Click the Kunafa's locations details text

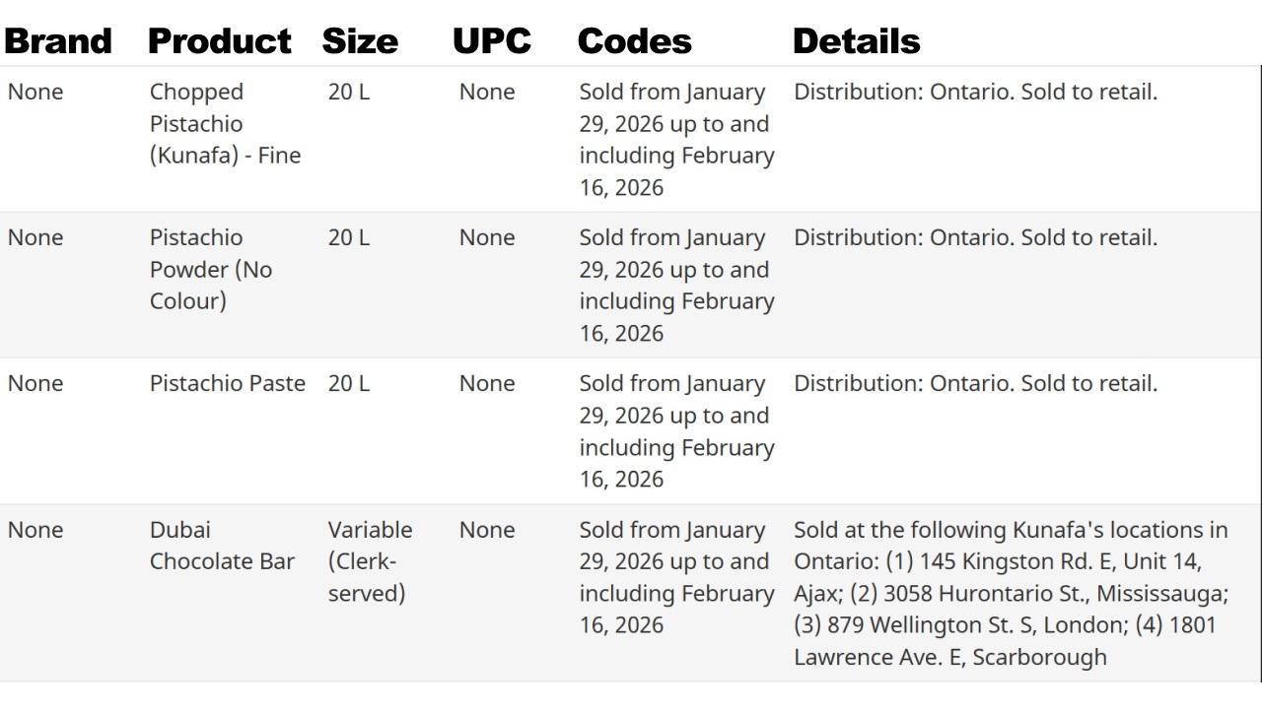[x=1012, y=593]
